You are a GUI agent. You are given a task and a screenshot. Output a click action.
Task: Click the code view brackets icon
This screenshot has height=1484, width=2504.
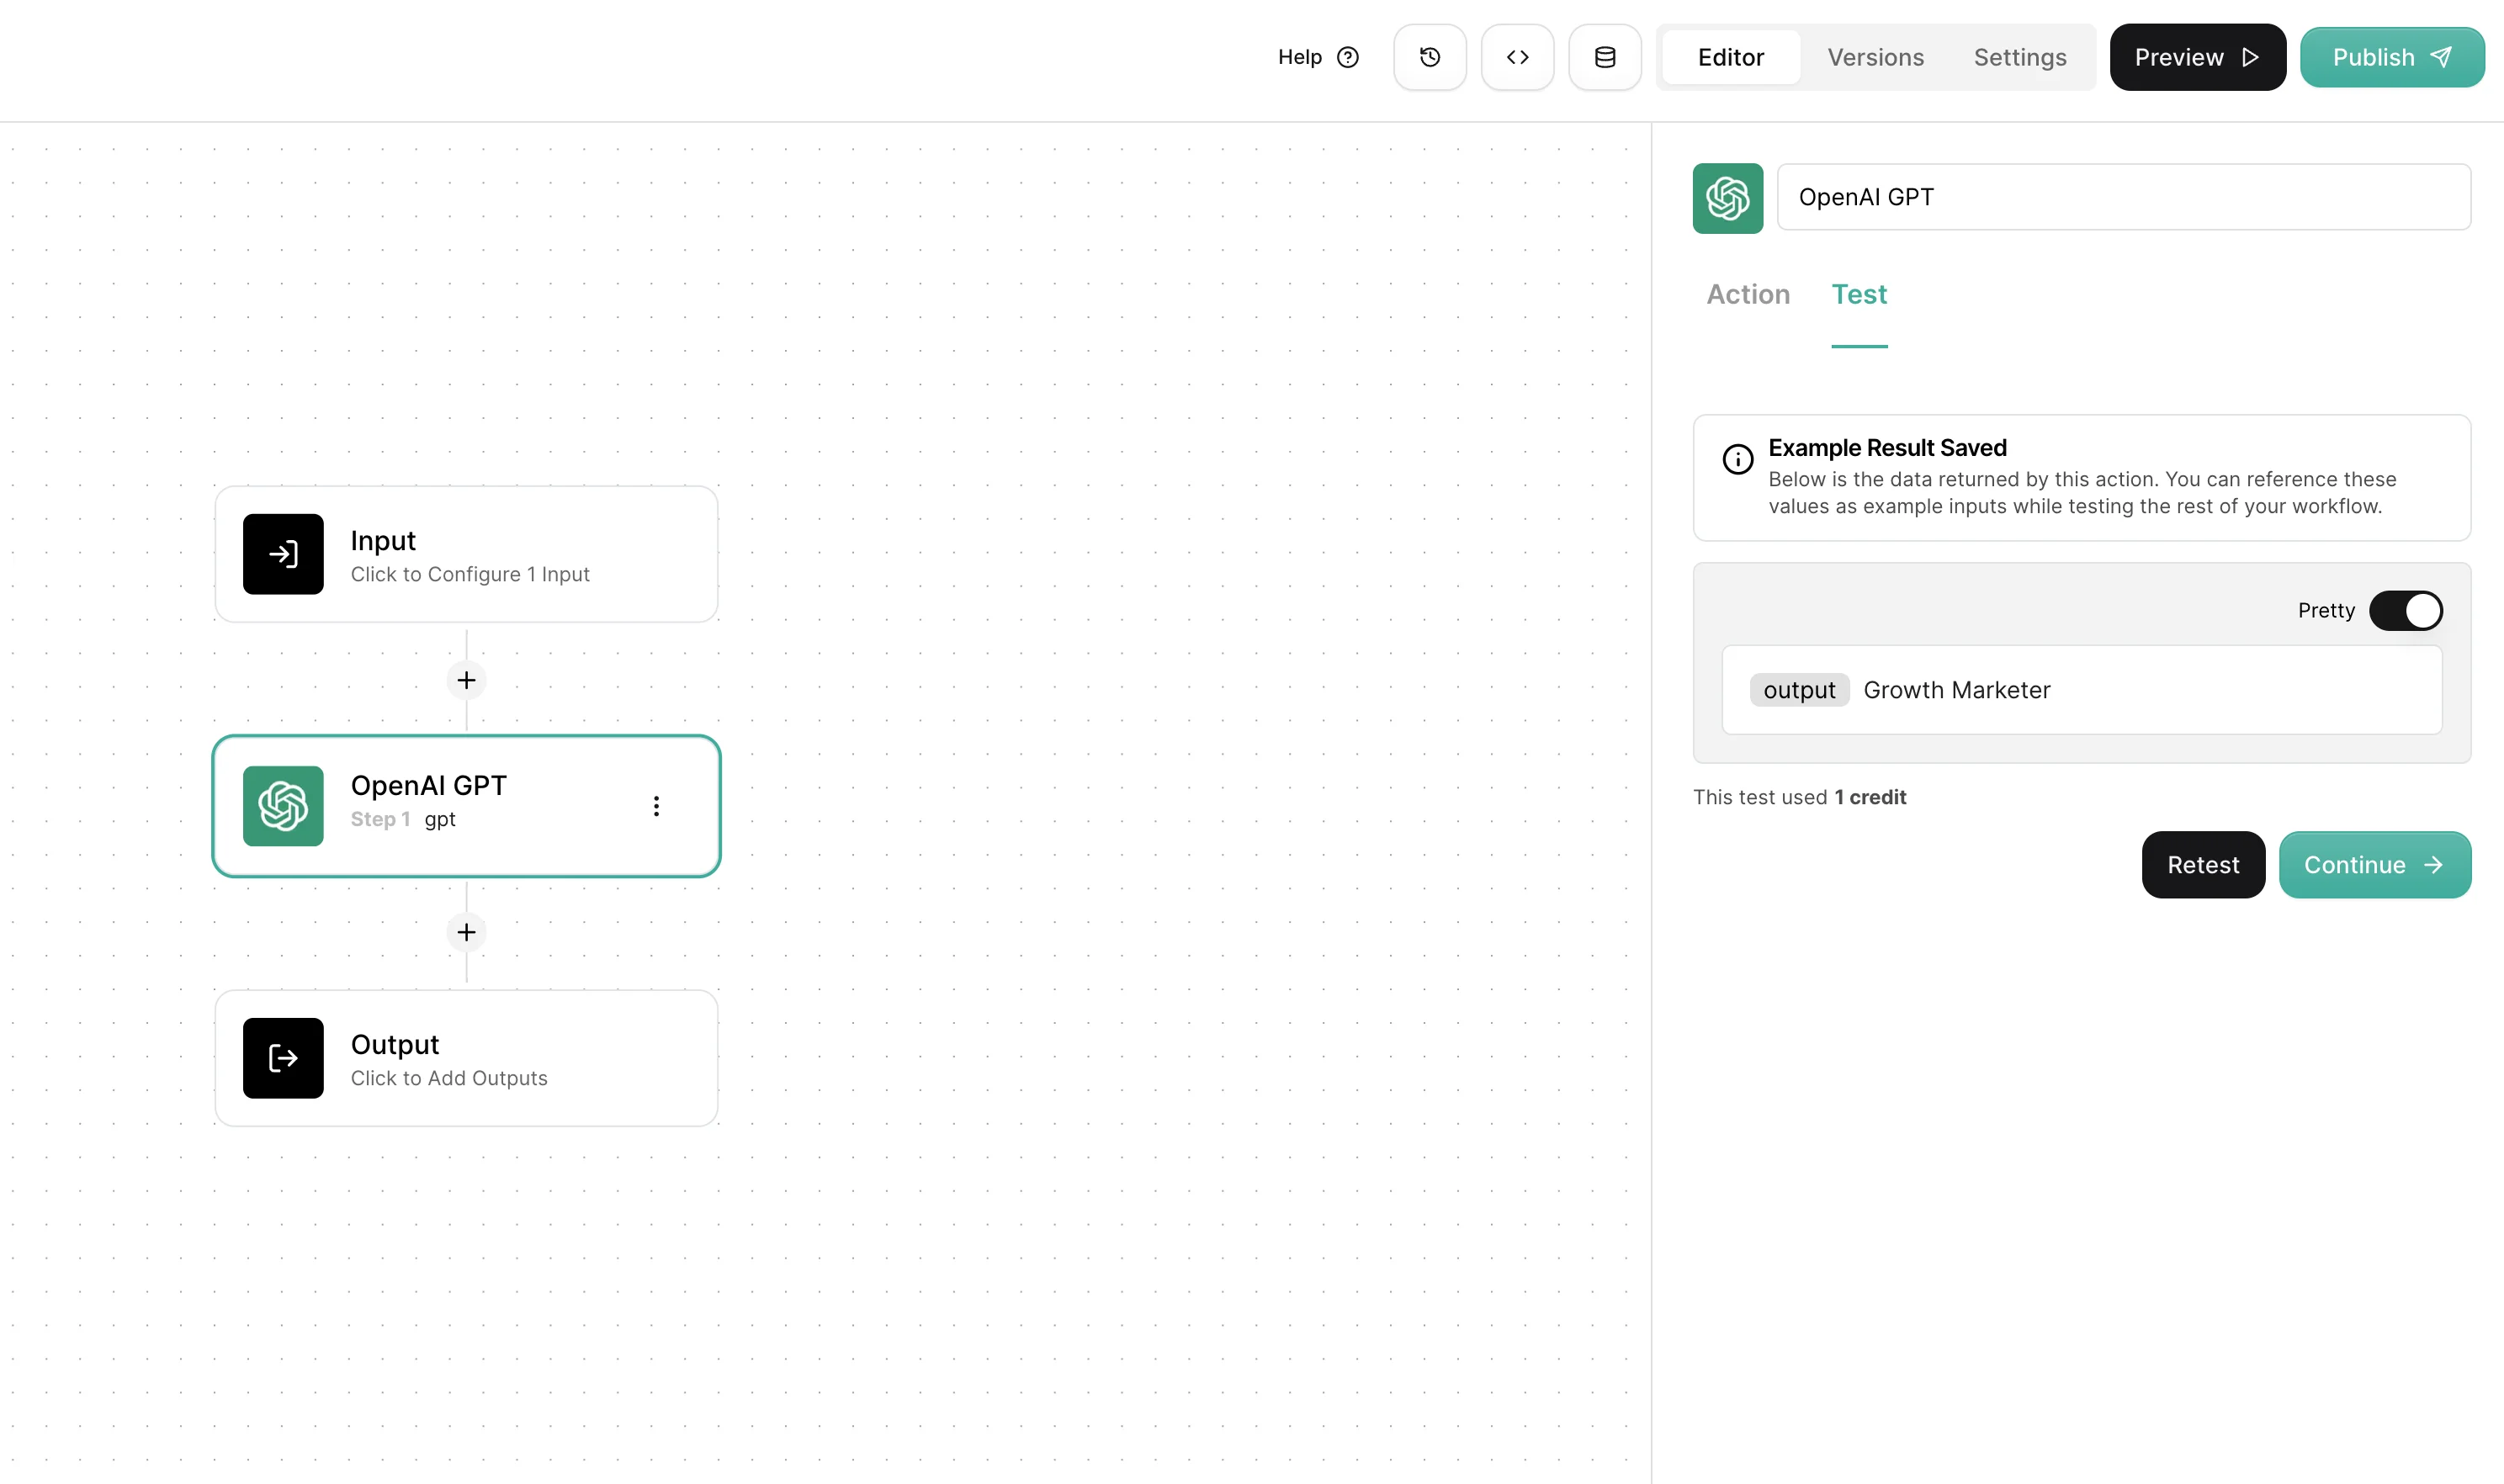pos(1517,57)
